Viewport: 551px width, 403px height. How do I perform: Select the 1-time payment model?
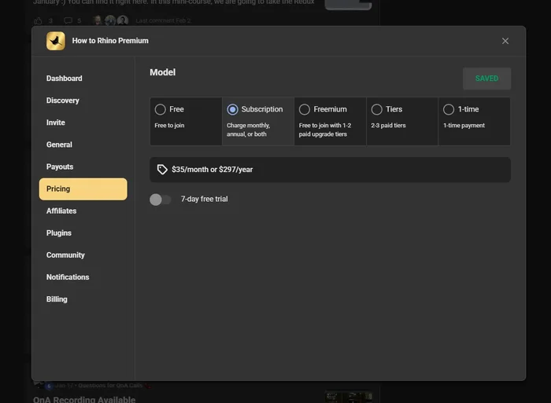pyautogui.click(x=475, y=121)
